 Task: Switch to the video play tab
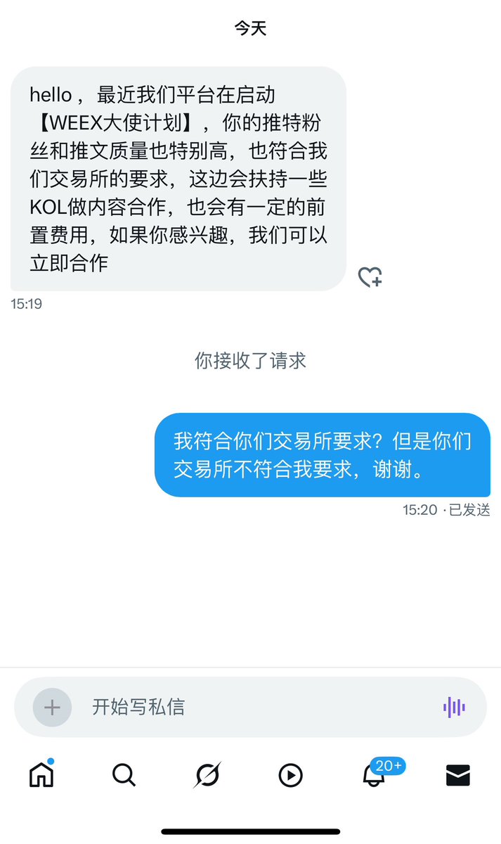[290, 775]
